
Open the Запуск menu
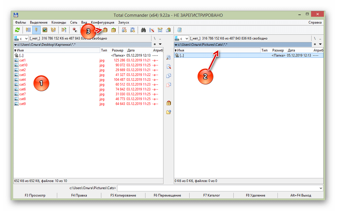tap(124, 22)
